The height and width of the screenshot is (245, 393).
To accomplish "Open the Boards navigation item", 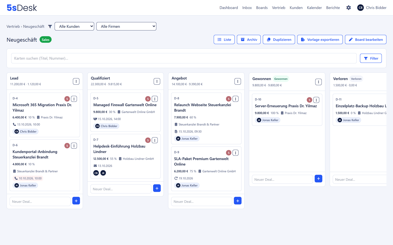I will pos(262,8).
